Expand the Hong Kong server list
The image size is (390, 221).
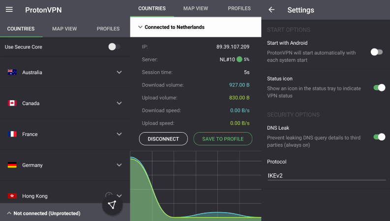(119, 195)
